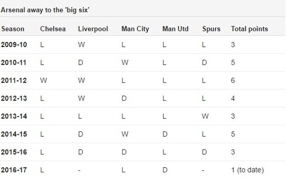Viewport: 288px width, 178px height.
Task: Select the Chelsea column header
Action: pos(53,29)
